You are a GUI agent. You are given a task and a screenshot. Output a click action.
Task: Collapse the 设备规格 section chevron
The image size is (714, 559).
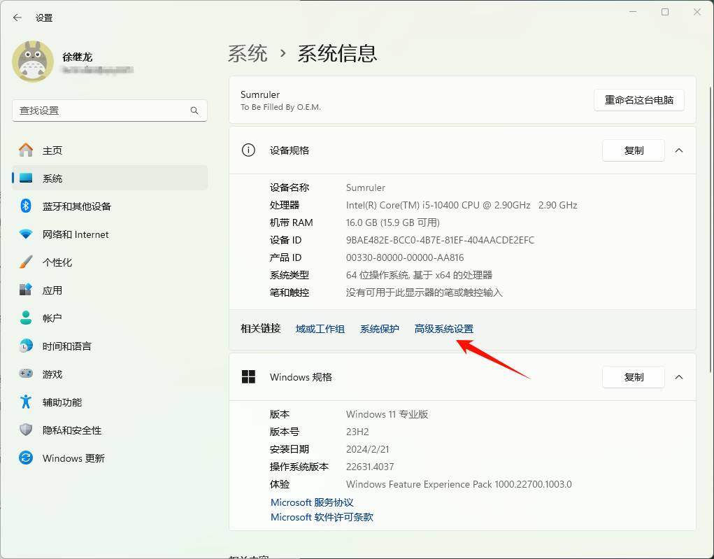(679, 150)
